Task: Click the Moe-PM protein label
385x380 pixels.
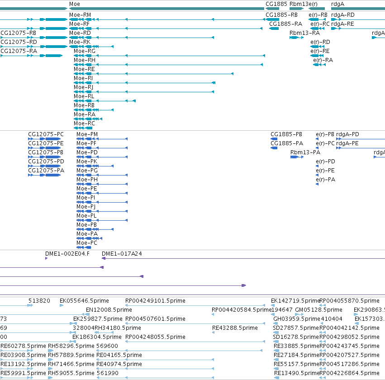Action: [x=87, y=134]
